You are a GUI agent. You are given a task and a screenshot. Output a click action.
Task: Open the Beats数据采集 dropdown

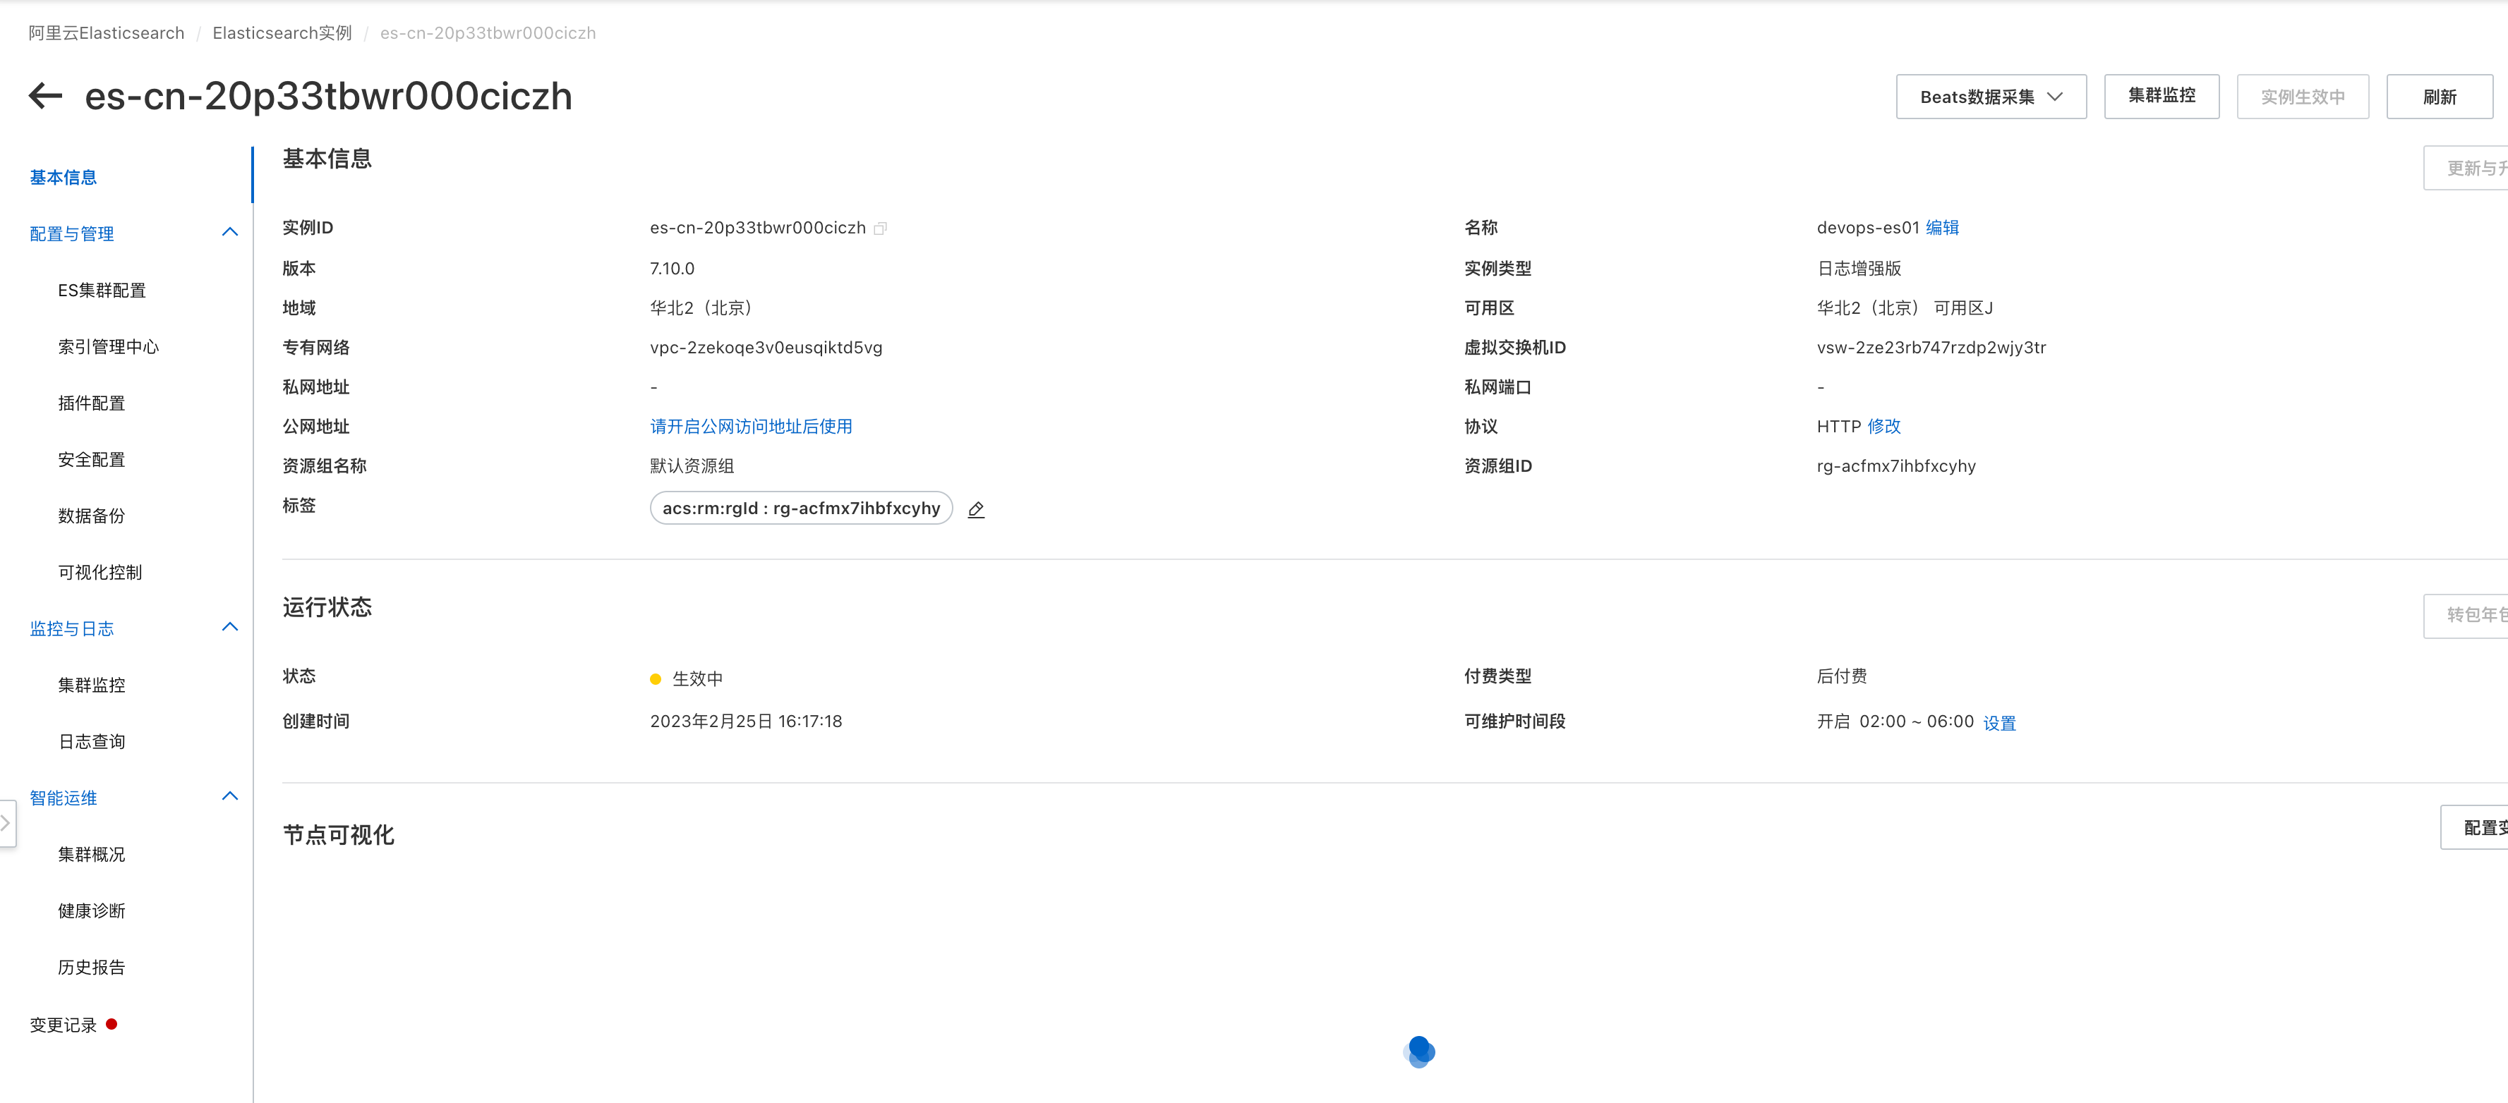click(x=1990, y=97)
